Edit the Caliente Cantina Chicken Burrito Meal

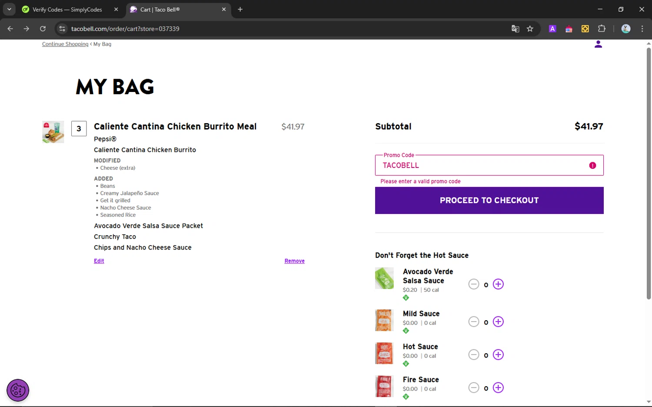[99, 261]
